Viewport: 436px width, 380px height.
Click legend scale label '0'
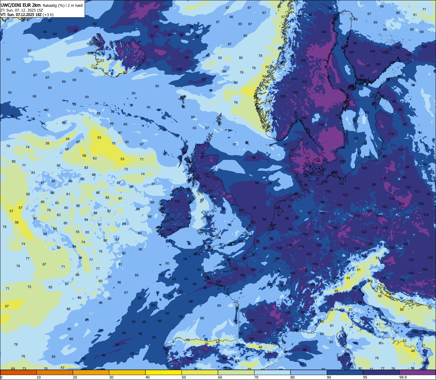[x=1, y=377]
